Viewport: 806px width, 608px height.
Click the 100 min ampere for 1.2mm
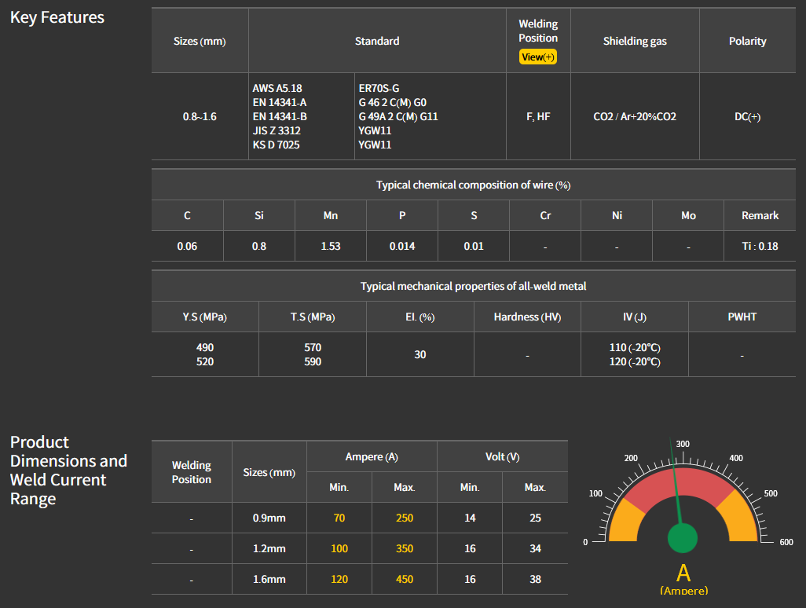(x=339, y=548)
